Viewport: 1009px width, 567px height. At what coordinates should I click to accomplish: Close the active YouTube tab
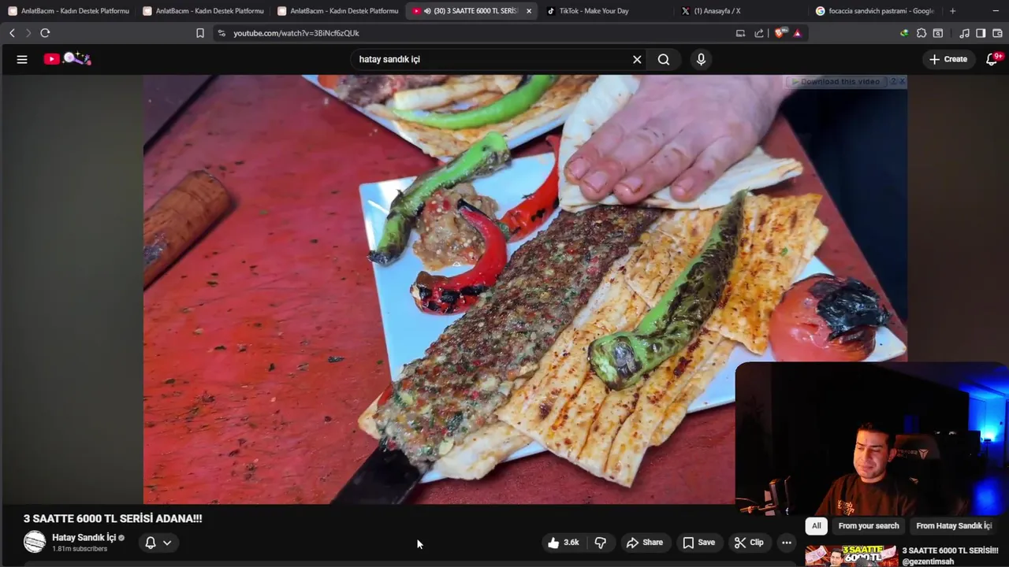click(x=529, y=11)
